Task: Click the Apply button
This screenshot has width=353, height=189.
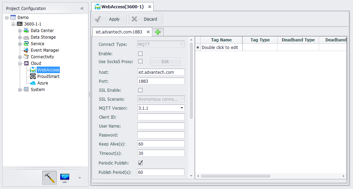Action: pos(109,19)
